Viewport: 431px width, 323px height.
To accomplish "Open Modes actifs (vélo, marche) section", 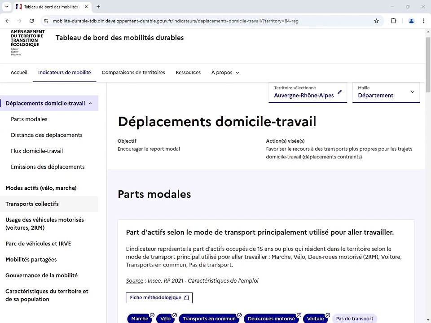I will [x=41, y=188].
